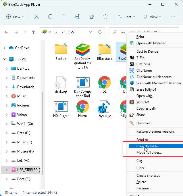Viewport: 183px width, 196px height.
Task: Choose Cast to Device
Action: pos(147,52)
